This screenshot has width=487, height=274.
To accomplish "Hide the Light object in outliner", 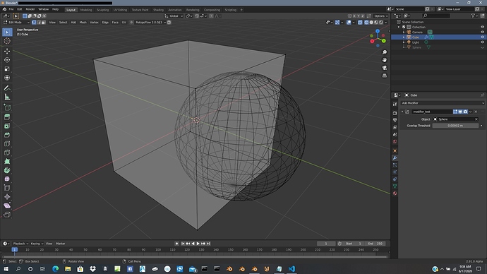I will (x=482, y=42).
